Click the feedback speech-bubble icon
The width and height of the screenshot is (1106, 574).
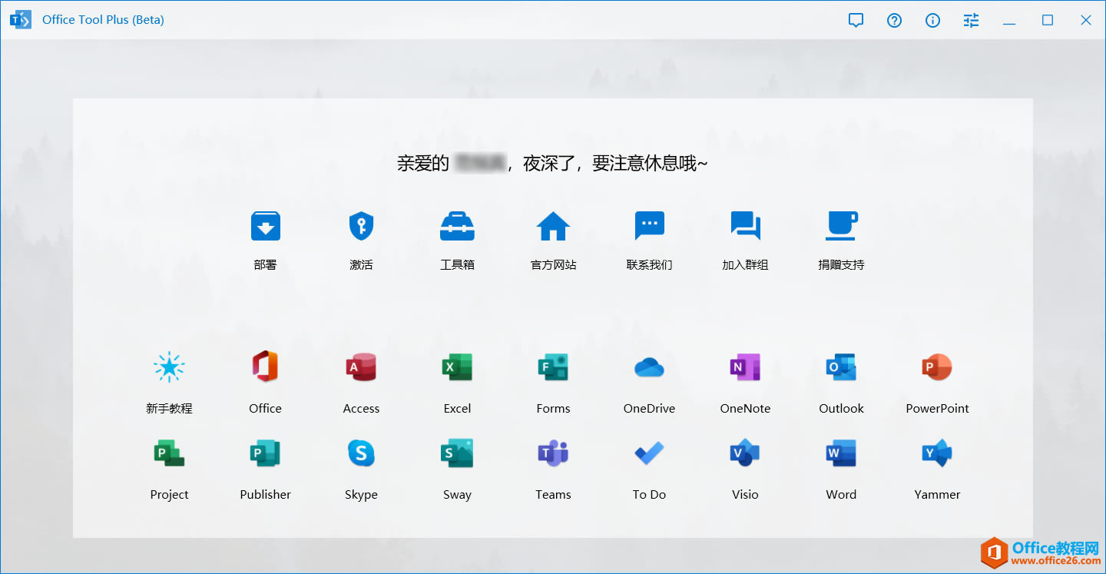(856, 20)
